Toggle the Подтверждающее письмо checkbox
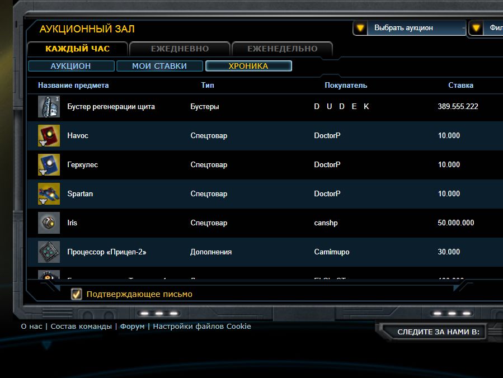503x378 pixels. [76, 294]
